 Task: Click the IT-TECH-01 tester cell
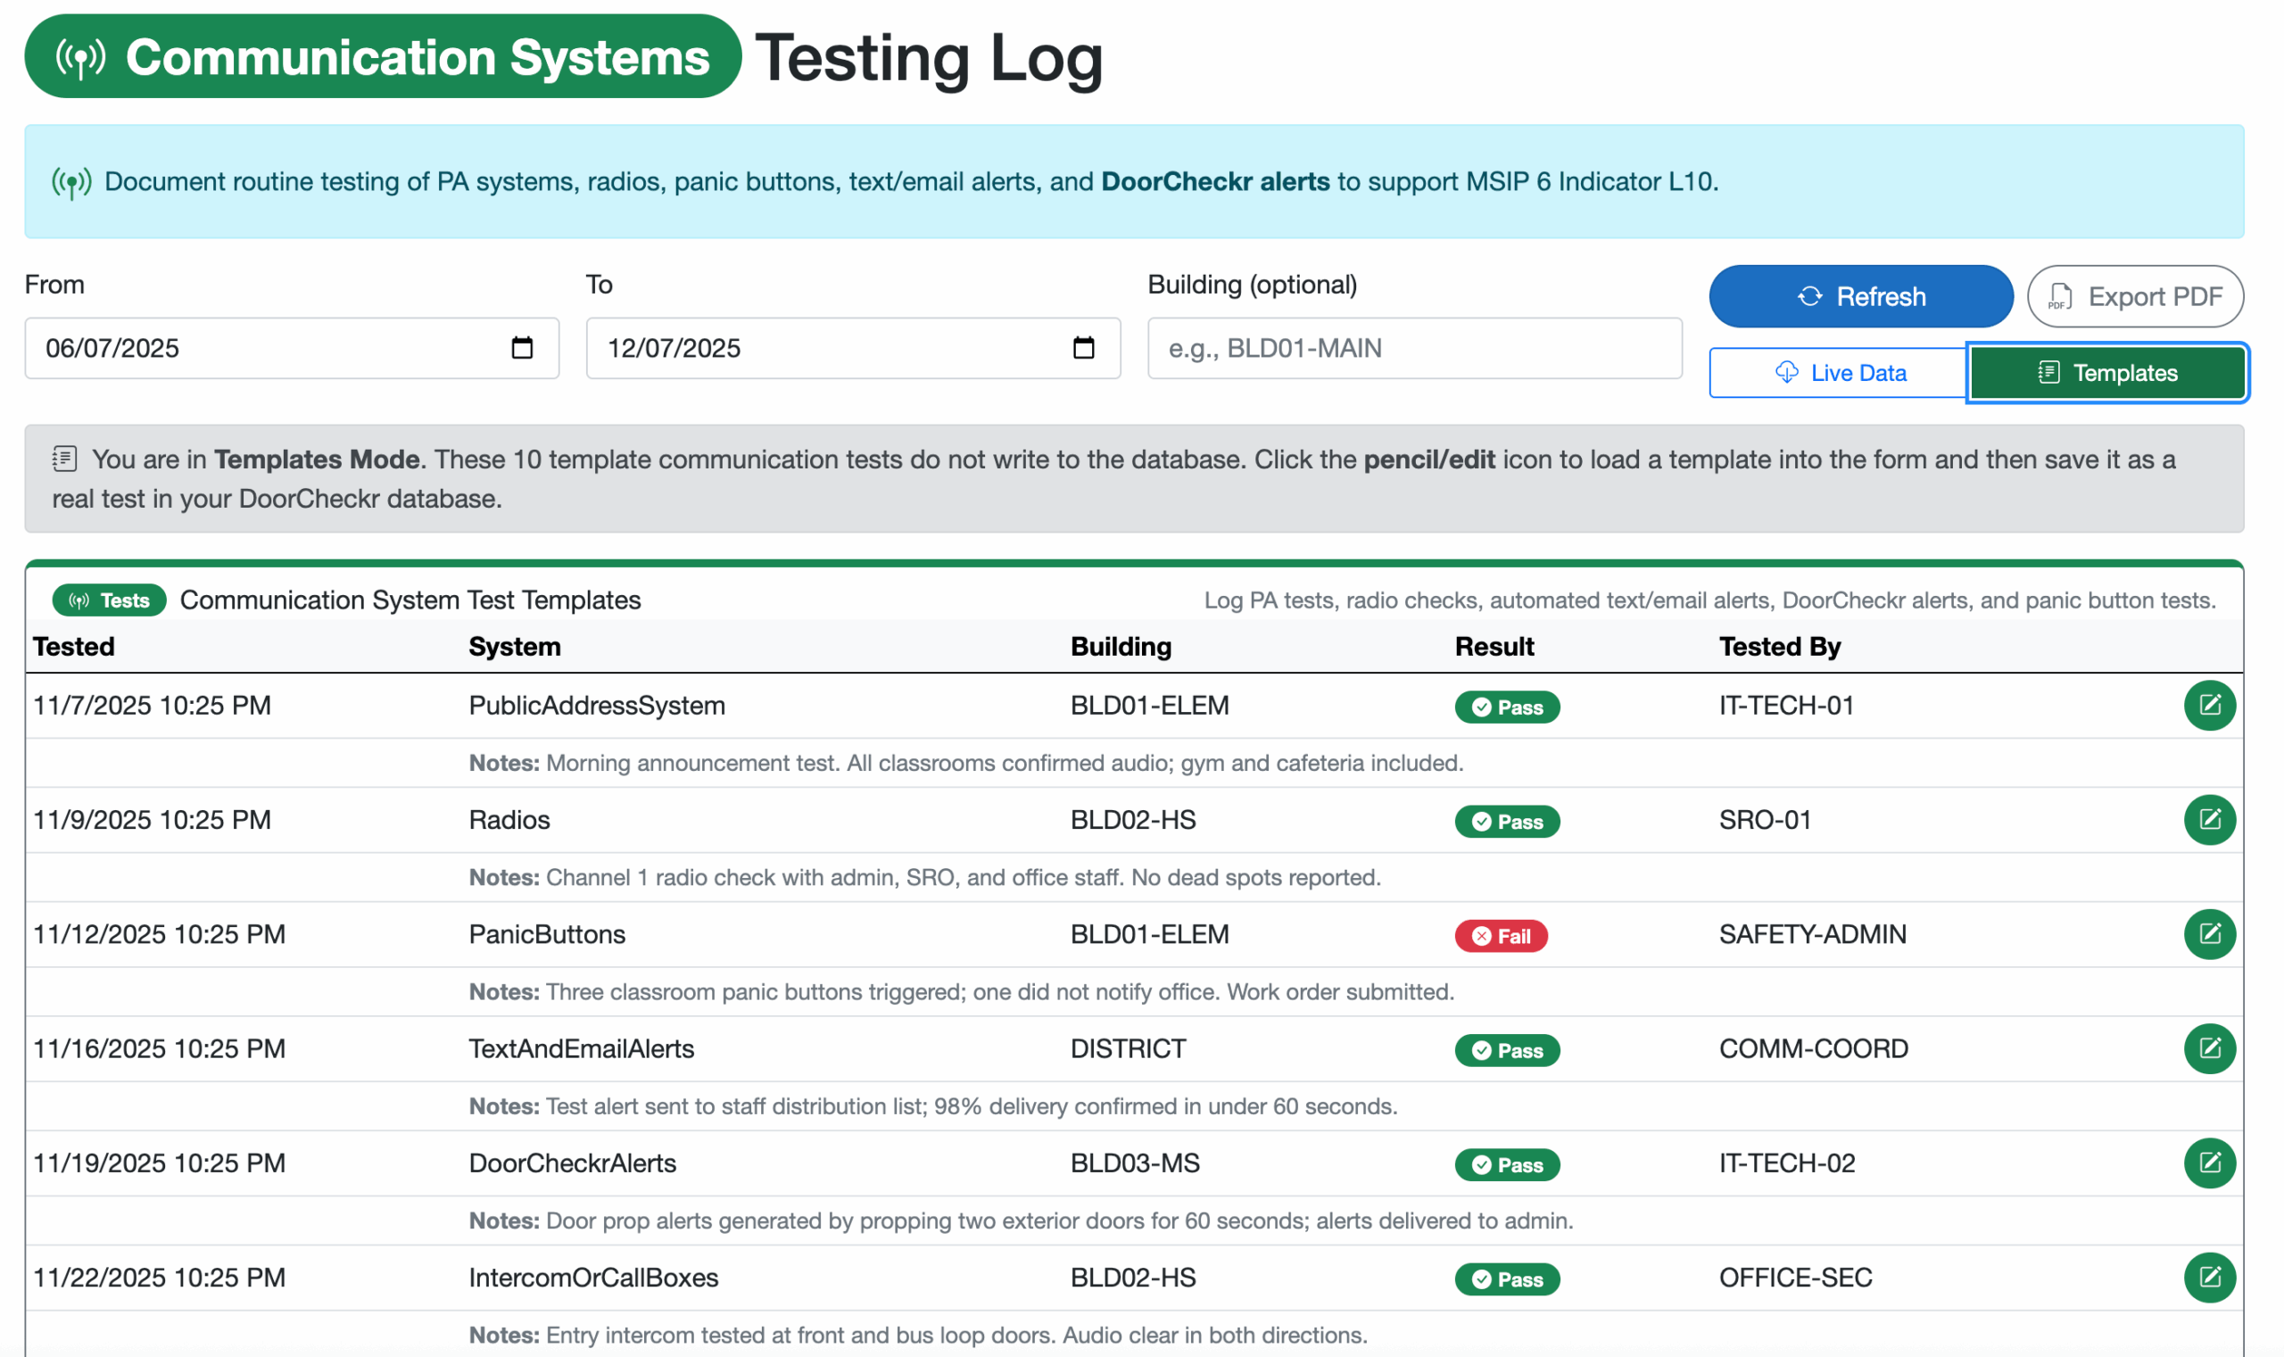click(x=1785, y=705)
